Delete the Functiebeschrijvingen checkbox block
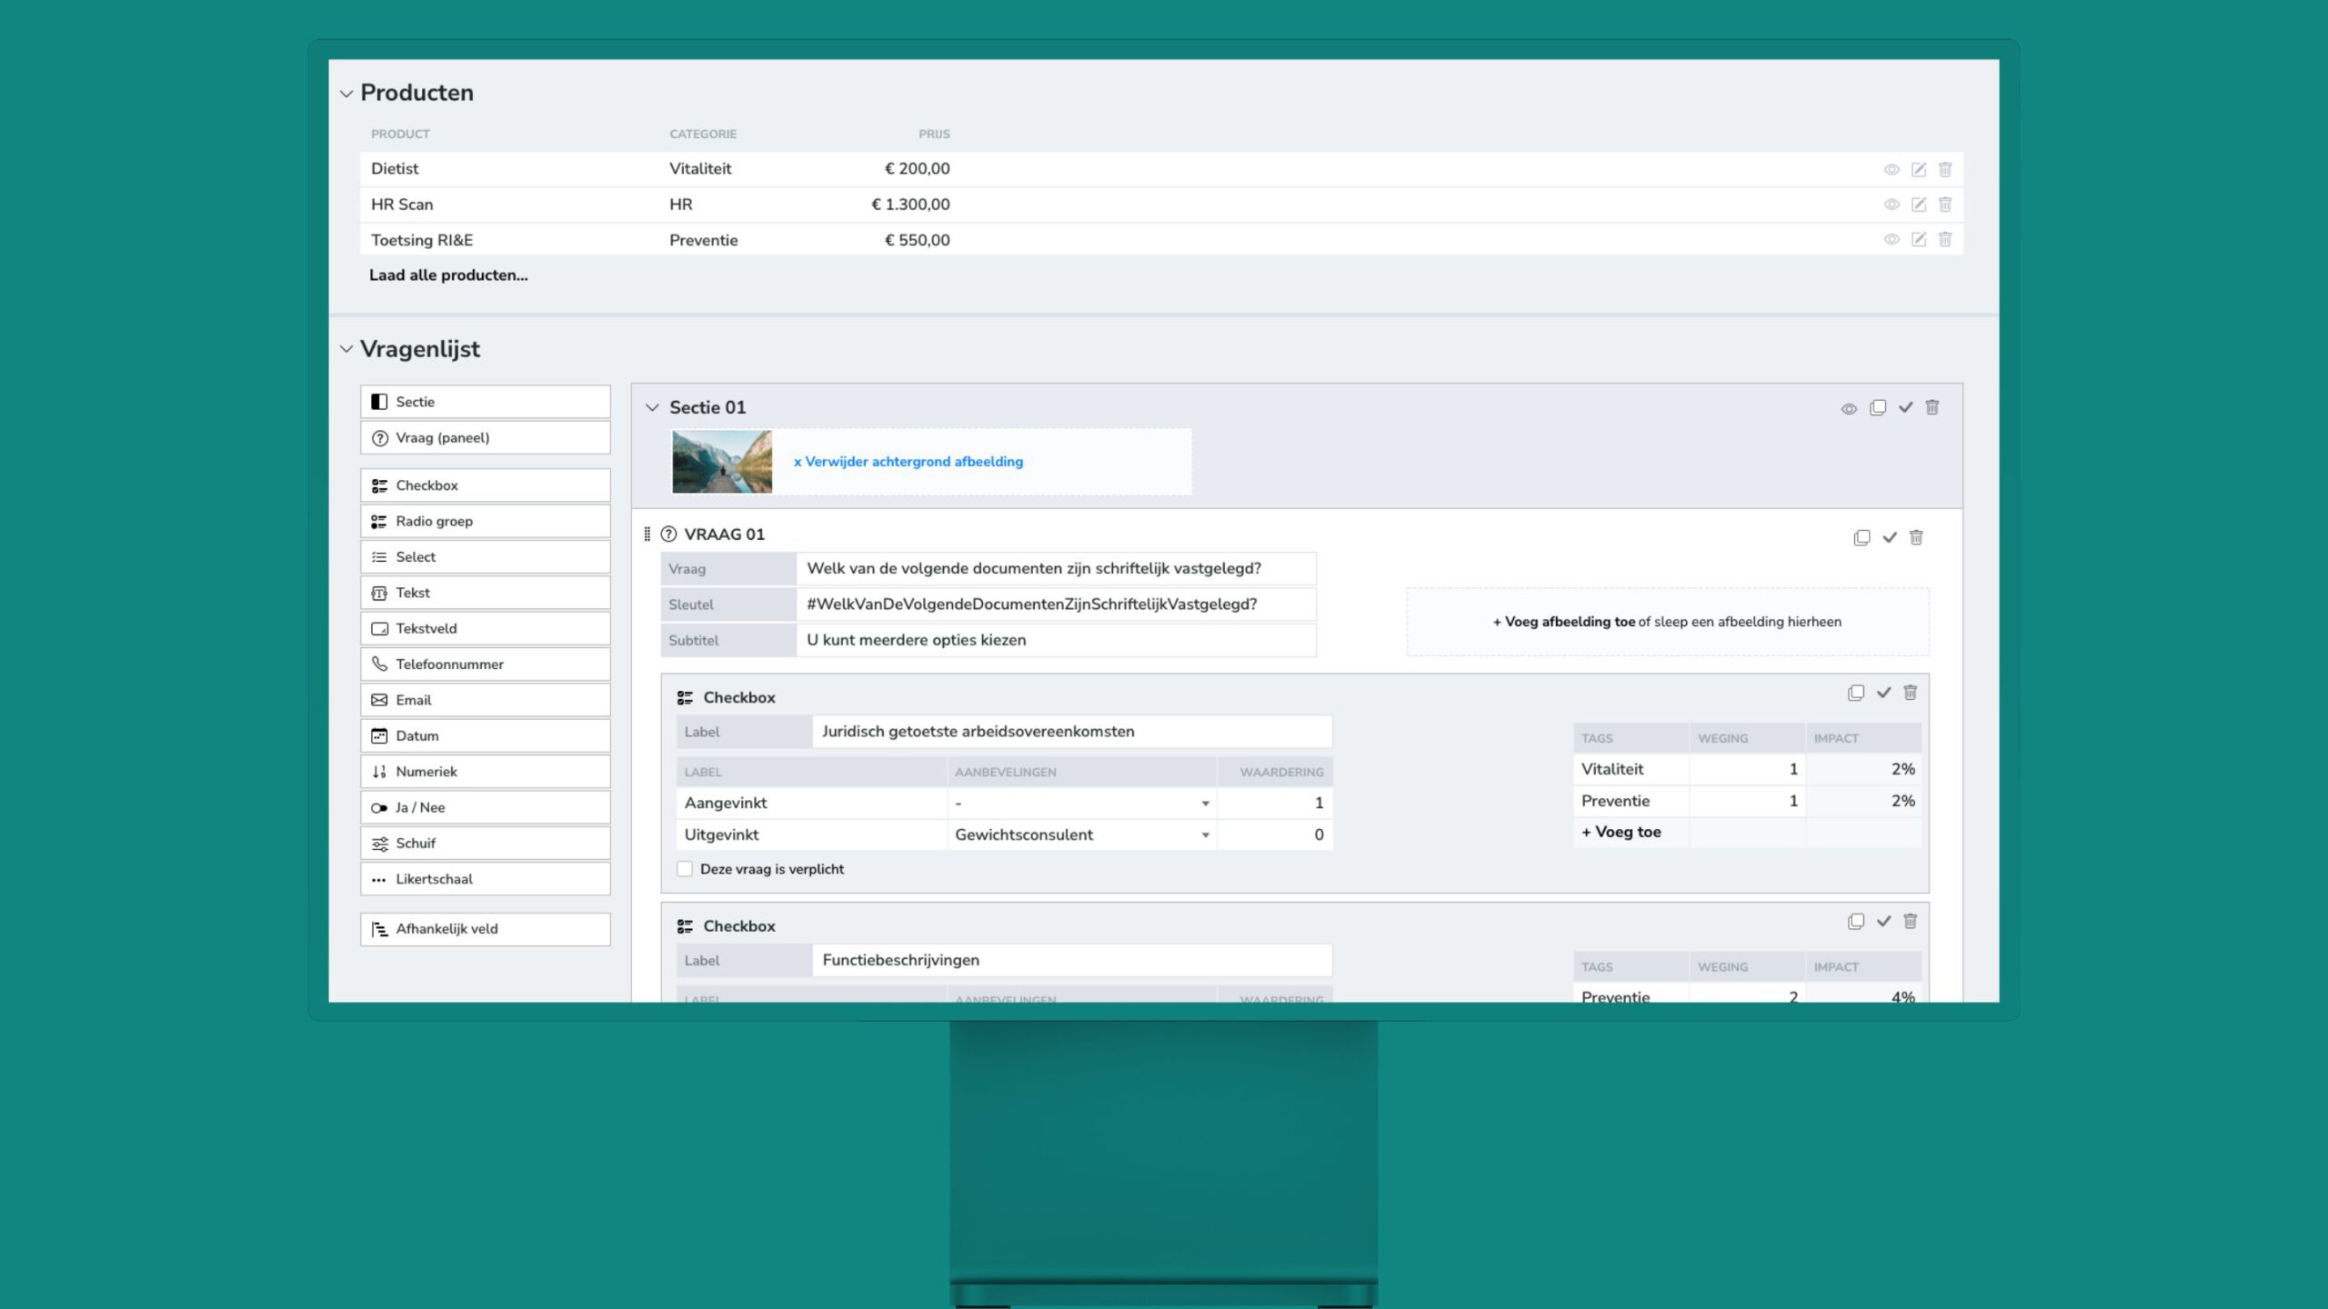The image size is (2328, 1309). [x=1910, y=921]
